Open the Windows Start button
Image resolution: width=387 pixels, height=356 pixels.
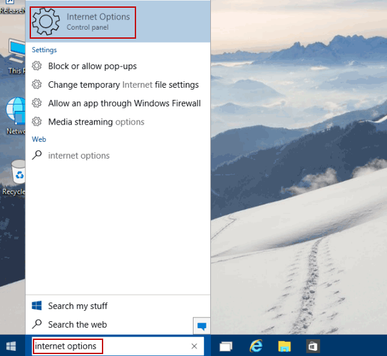tap(11, 346)
